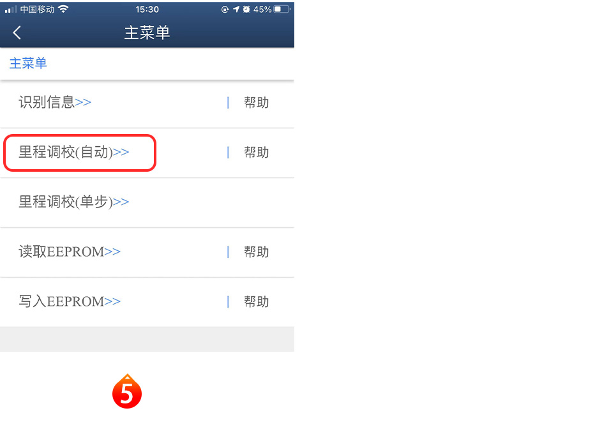Tap the back arrow in header
Viewport: 602px width, 429px height.
tap(17, 33)
